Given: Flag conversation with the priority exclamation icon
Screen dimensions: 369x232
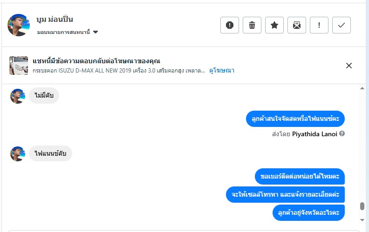Looking at the screenshot, I should coord(319,25).
